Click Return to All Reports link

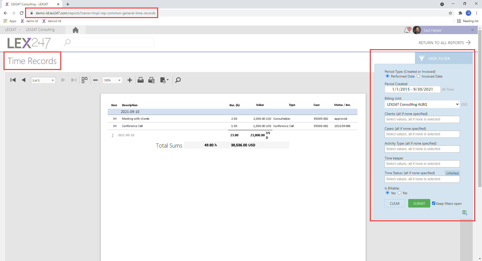click(x=444, y=43)
